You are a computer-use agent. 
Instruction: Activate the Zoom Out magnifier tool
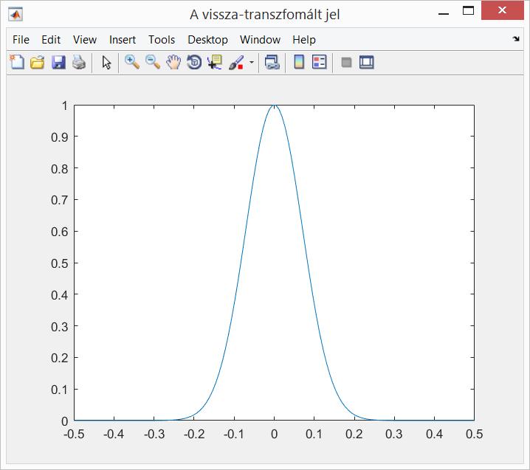(x=153, y=63)
